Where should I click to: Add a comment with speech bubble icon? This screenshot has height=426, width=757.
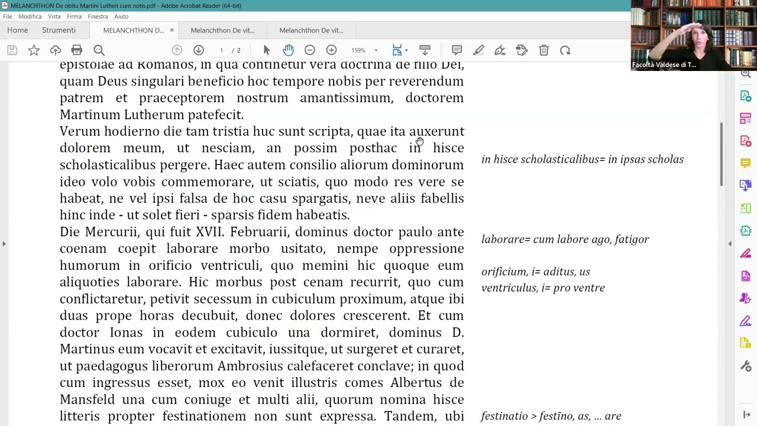pyautogui.click(x=457, y=50)
